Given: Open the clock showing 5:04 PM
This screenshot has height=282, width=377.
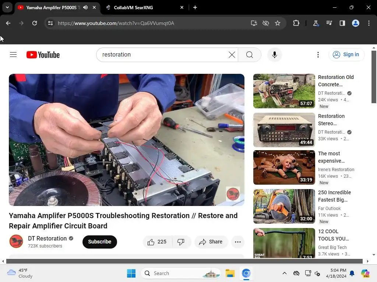Looking at the screenshot, I should tap(336, 273).
